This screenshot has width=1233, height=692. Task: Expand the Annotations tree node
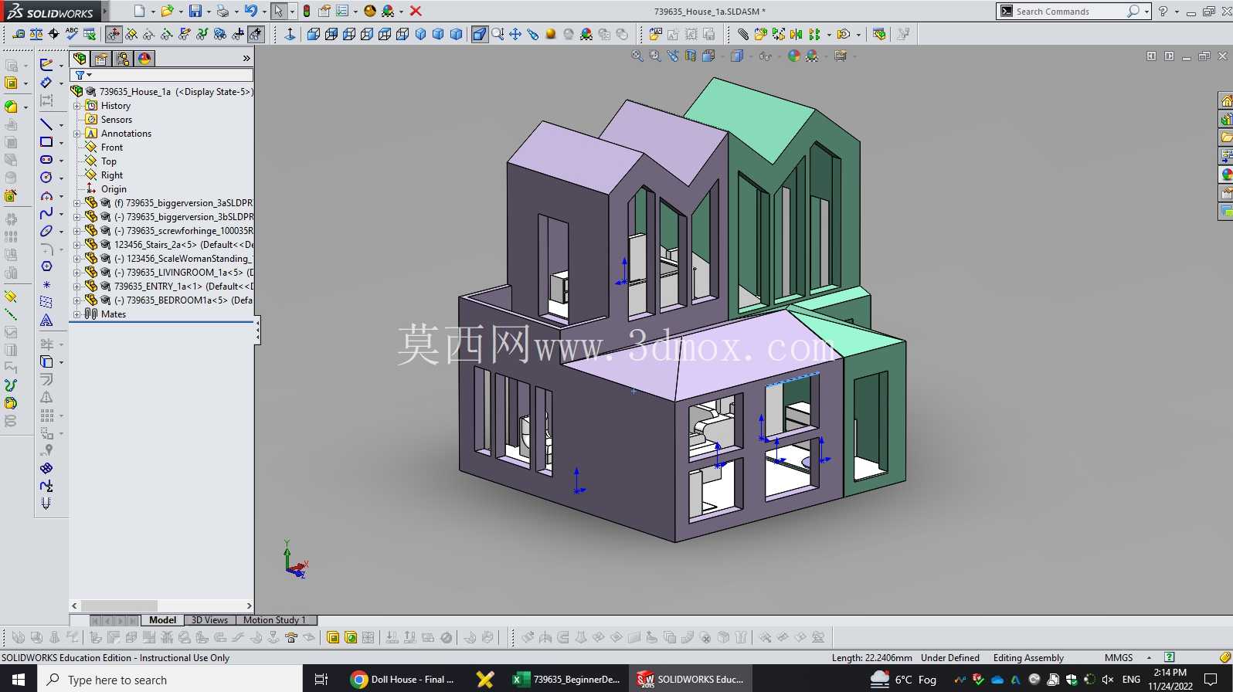[x=77, y=134]
